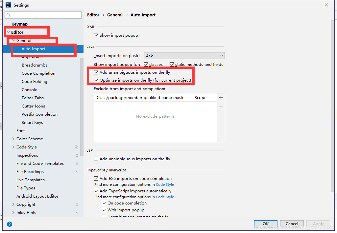The image size is (337, 233).
Task: Click project-level icon next to File Encodings
Action: (x=76, y=171)
